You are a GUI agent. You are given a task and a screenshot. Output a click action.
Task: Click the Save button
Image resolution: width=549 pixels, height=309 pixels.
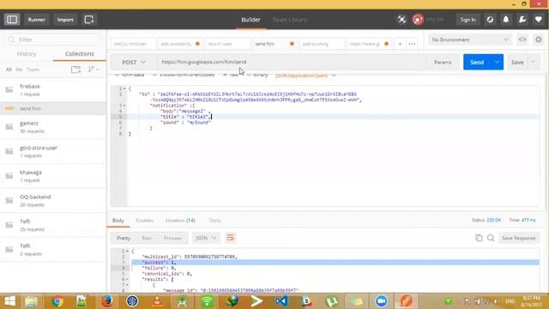coord(517,62)
